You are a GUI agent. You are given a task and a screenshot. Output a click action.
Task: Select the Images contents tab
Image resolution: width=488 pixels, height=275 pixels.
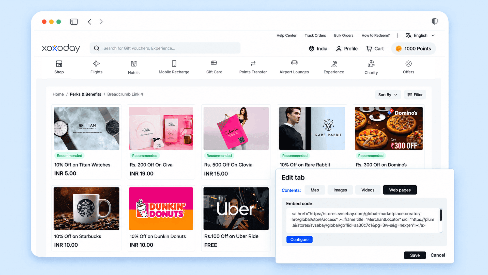[x=340, y=190]
